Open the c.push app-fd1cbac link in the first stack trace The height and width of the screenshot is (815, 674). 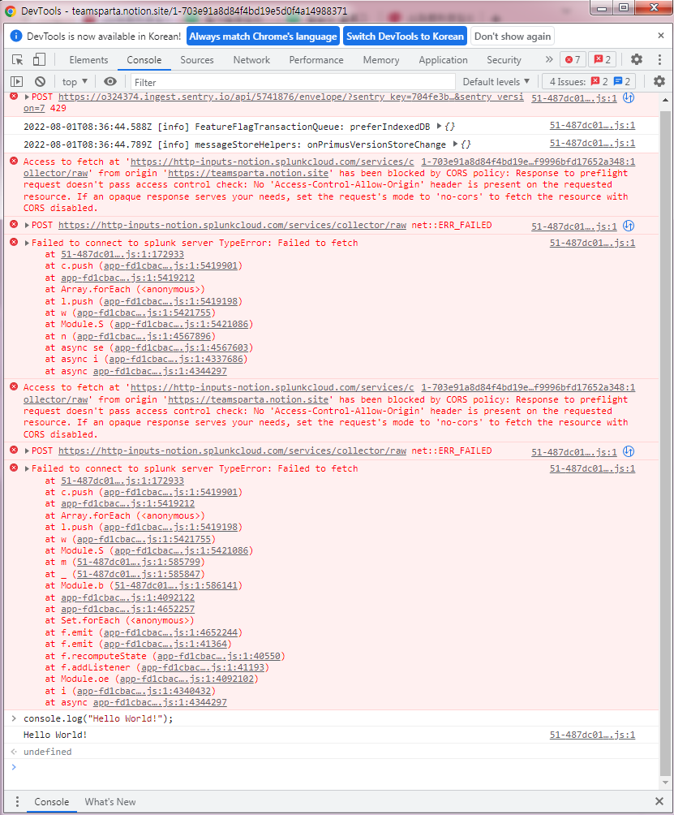point(170,265)
